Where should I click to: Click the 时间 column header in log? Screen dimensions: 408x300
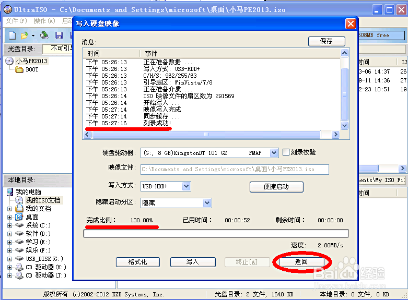pos(111,53)
